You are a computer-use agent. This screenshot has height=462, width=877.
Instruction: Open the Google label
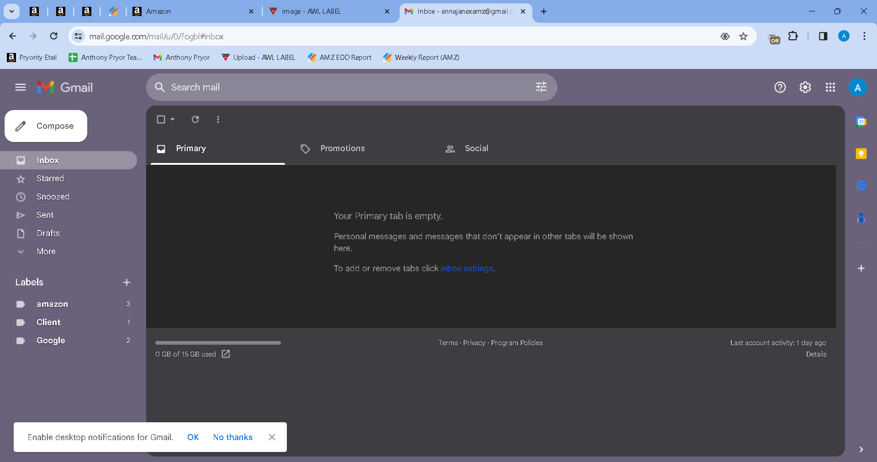pos(69,341)
